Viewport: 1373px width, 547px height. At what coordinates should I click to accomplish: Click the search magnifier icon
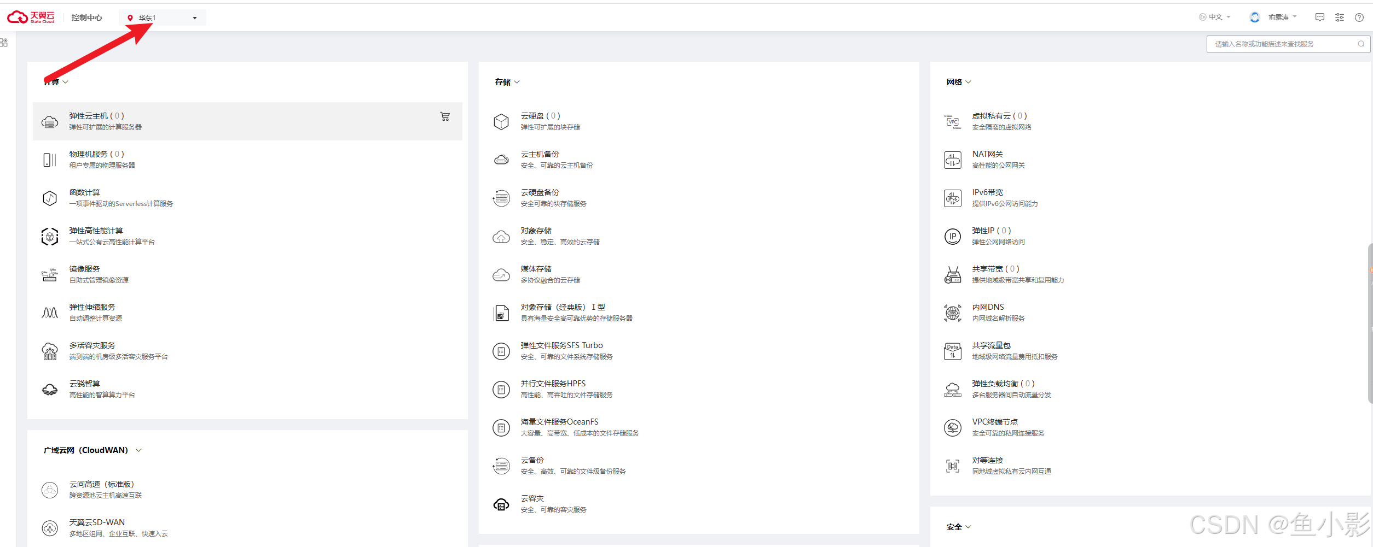point(1361,44)
